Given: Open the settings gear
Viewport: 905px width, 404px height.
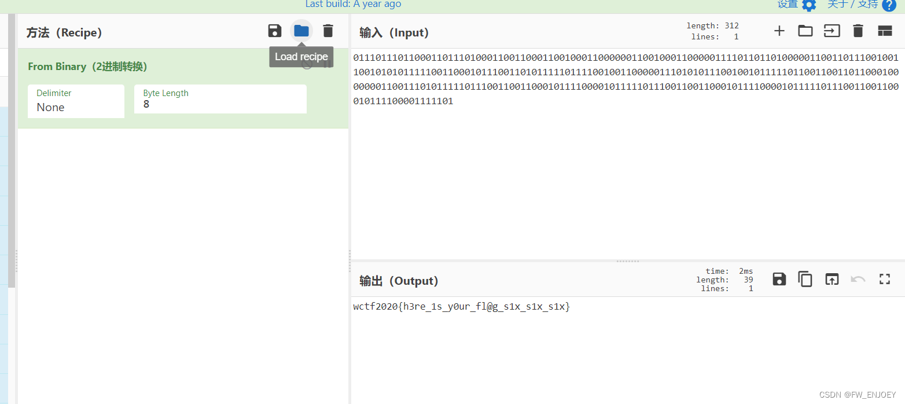Looking at the screenshot, I should [809, 5].
